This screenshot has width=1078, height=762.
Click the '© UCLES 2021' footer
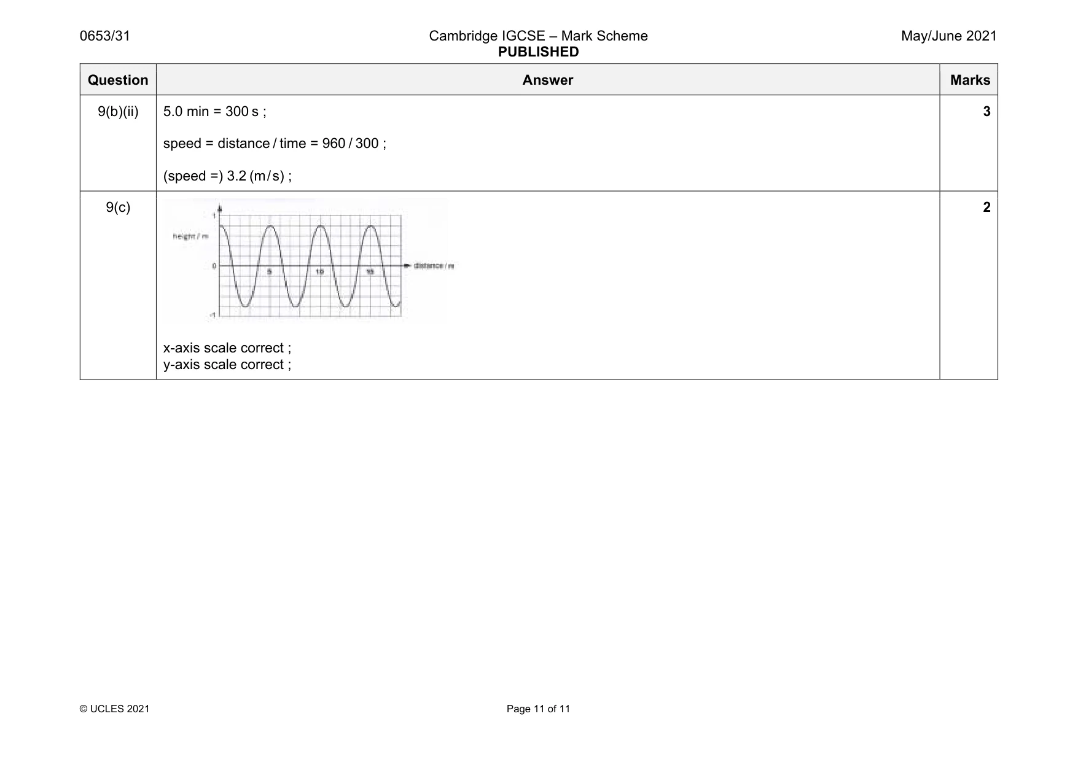click(x=115, y=709)
